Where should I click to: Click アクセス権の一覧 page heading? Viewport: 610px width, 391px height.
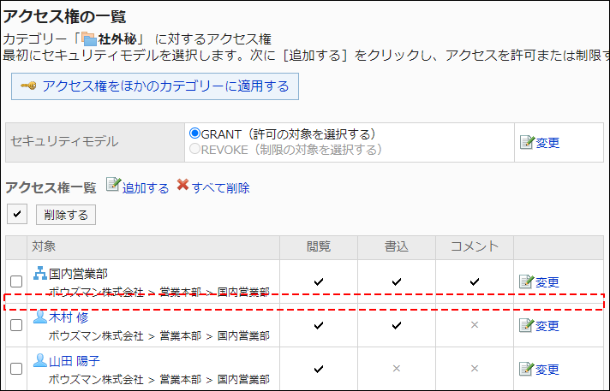coord(64,17)
